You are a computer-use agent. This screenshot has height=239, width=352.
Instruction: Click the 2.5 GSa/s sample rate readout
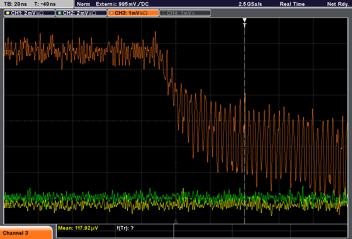point(250,4)
